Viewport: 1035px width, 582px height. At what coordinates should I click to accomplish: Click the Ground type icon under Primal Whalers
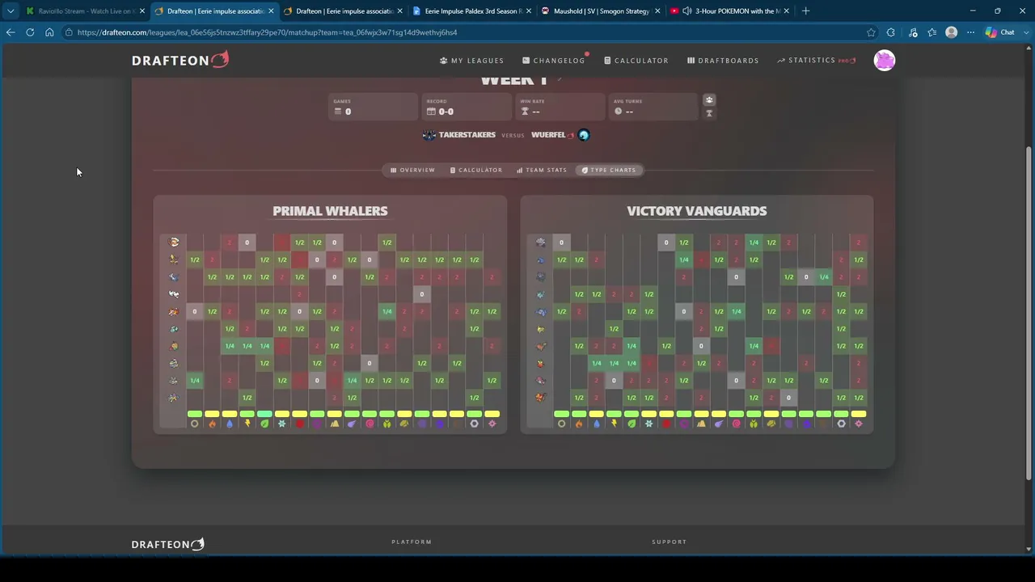(x=335, y=424)
